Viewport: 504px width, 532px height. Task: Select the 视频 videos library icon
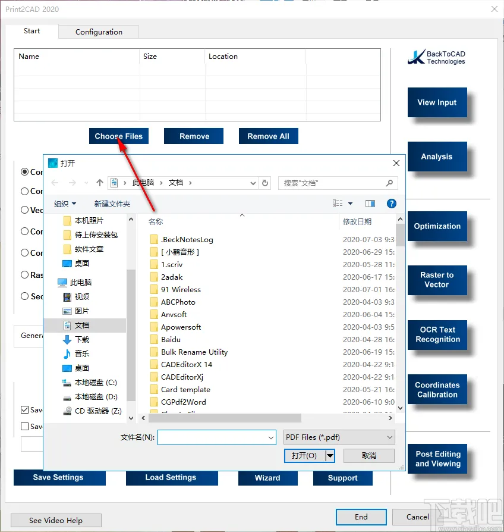pos(67,297)
